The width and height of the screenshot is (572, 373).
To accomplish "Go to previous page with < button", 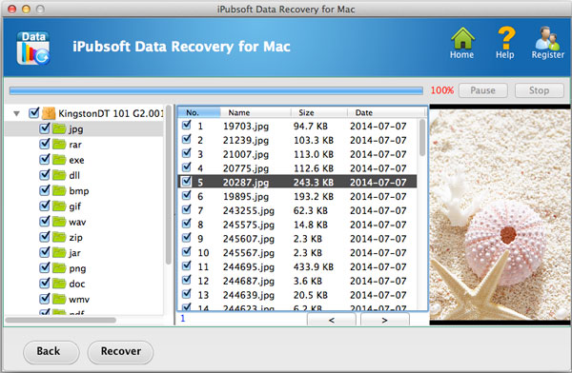I will [x=331, y=320].
